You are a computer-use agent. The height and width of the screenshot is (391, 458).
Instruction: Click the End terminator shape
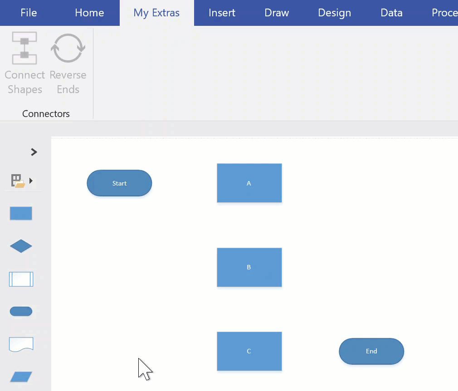[x=371, y=351]
